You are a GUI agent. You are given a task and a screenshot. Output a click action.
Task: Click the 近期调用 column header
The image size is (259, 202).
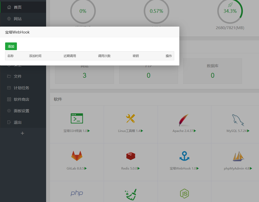click(70, 56)
